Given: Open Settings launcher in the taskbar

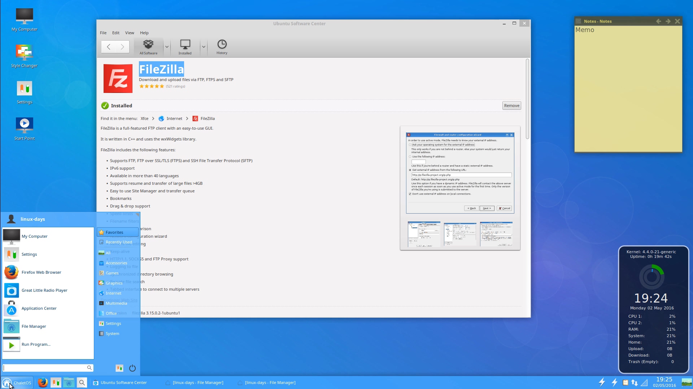Looking at the screenshot, I should (56, 383).
